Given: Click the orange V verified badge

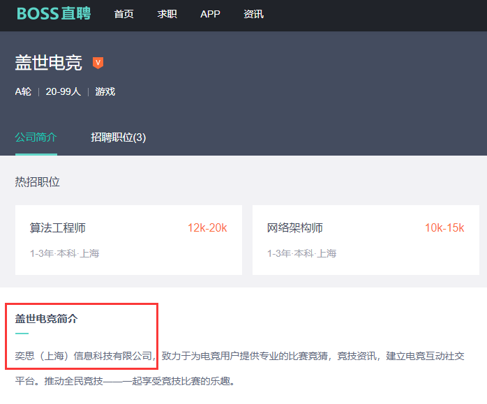Looking at the screenshot, I should [x=98, y=63].
